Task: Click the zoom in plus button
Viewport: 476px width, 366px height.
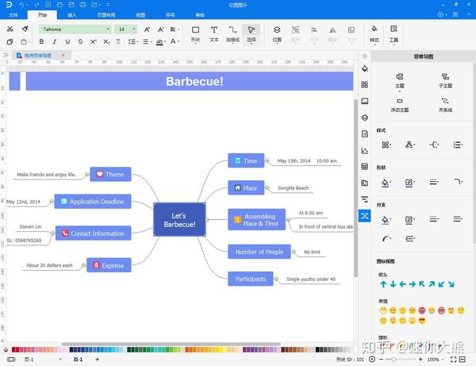Action: pyautogui.click(x=420, y=360)
